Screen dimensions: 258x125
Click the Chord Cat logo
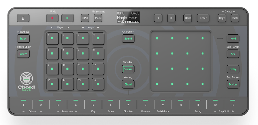coord(26,81)
